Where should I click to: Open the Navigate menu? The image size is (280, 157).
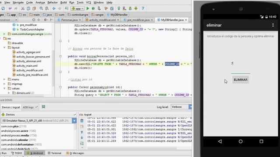pos(18,3)
